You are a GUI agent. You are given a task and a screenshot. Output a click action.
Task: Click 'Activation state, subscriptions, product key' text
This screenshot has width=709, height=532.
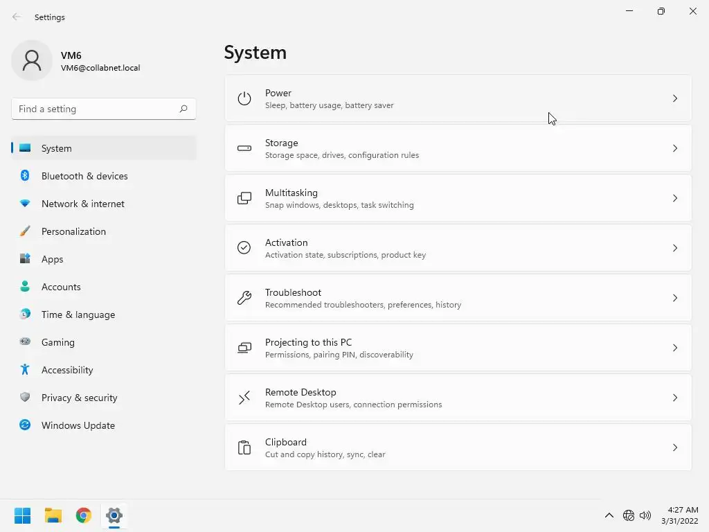[x=345, y=255]
